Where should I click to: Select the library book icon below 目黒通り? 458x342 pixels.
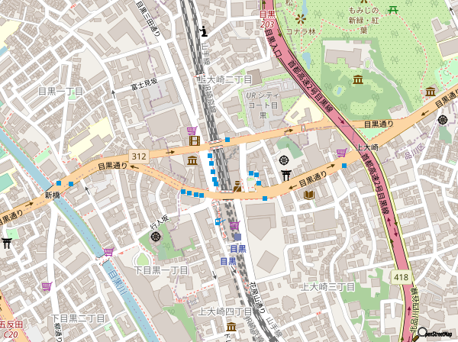point(309,195)
